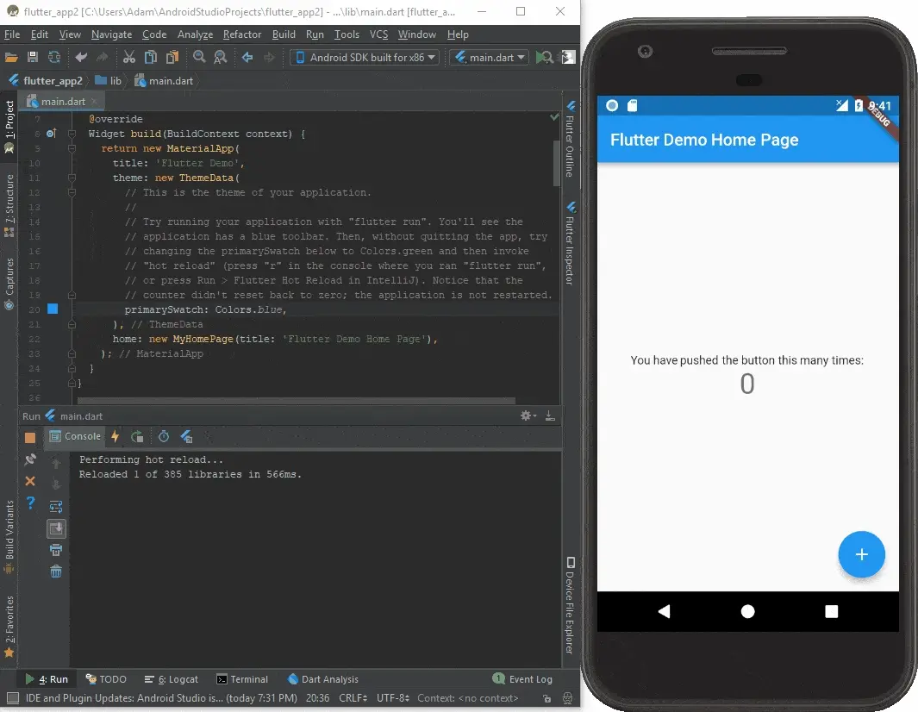Click the Flutter Hot Reload lightning icon
918x712 pixels.
[x=115, y=437]
